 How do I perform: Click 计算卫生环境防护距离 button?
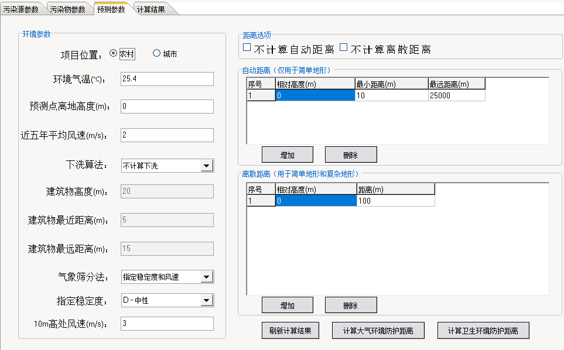[484, 330]
